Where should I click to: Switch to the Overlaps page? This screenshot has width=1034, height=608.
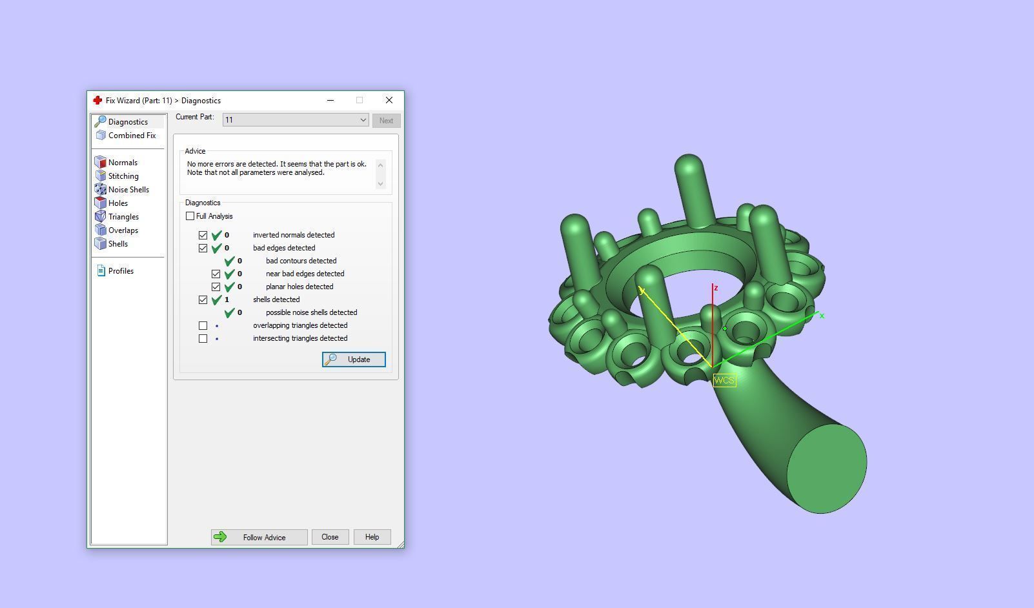tap(123, 230)
